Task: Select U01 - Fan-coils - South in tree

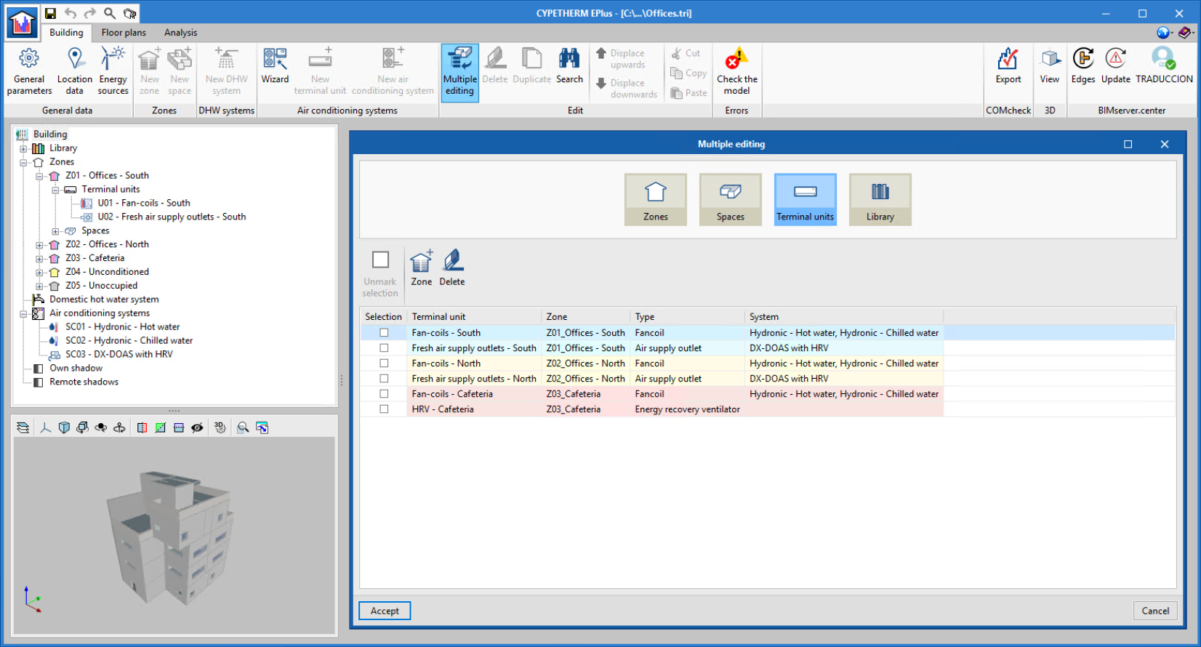Action: coord(144,204)
